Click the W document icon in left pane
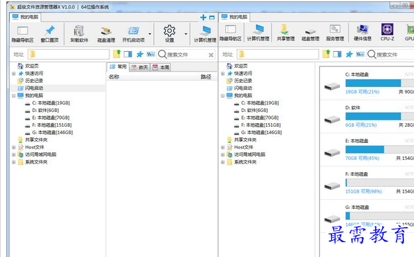Image resolution: width=414 pixels, height=257 pixels. (x=150, y=55)
